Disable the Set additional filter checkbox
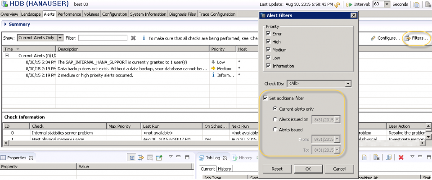 (x=265, y=99)
